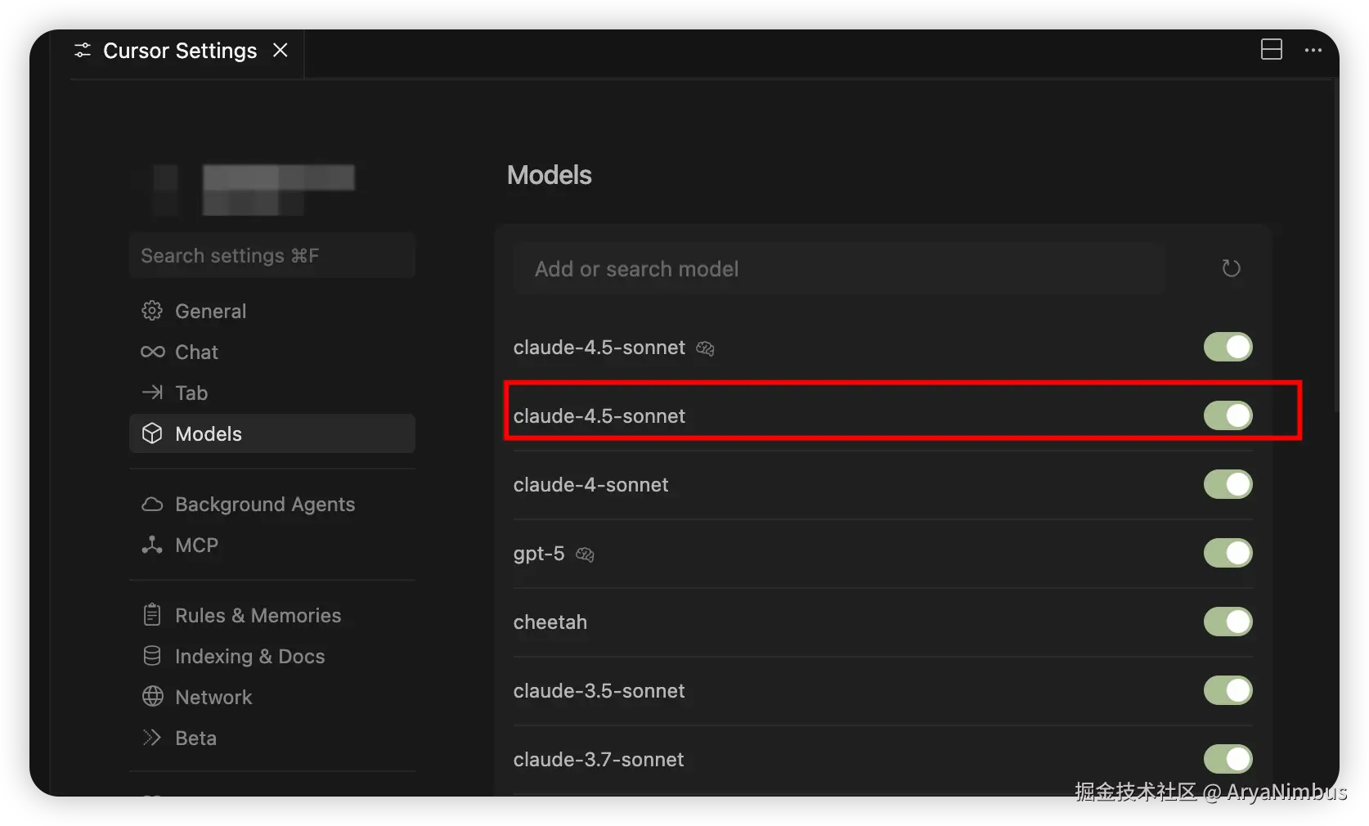Toggle the claude-4.5-sonnet thinking model switch
Image resolution: width=1369 pixels, height=826 pixels.
click(x=1228, y=347)
